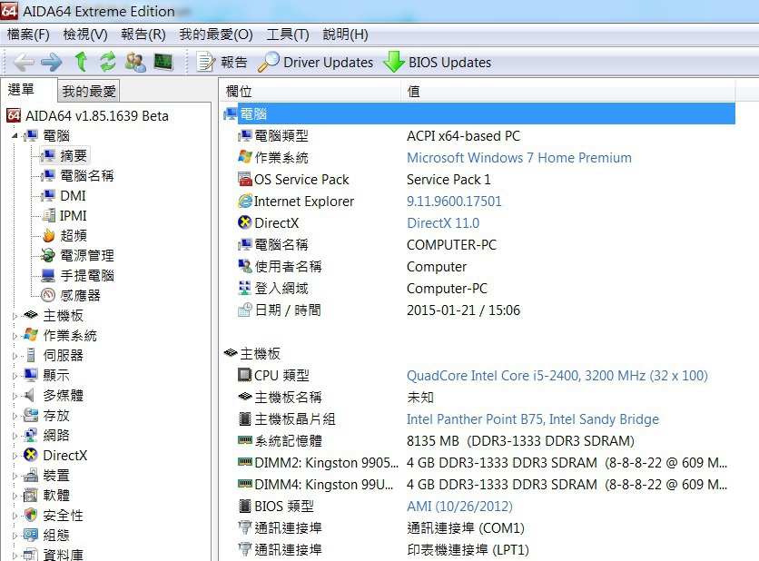Click the green monitor diagnostics toolbar icon
Image resolution: width=759 pixels, height=561 pixels.
pos(163,62)
